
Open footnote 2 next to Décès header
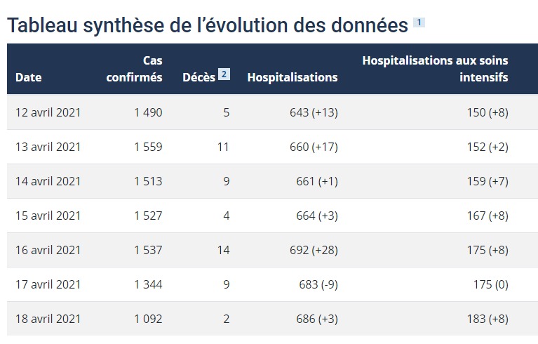point(224,74)
